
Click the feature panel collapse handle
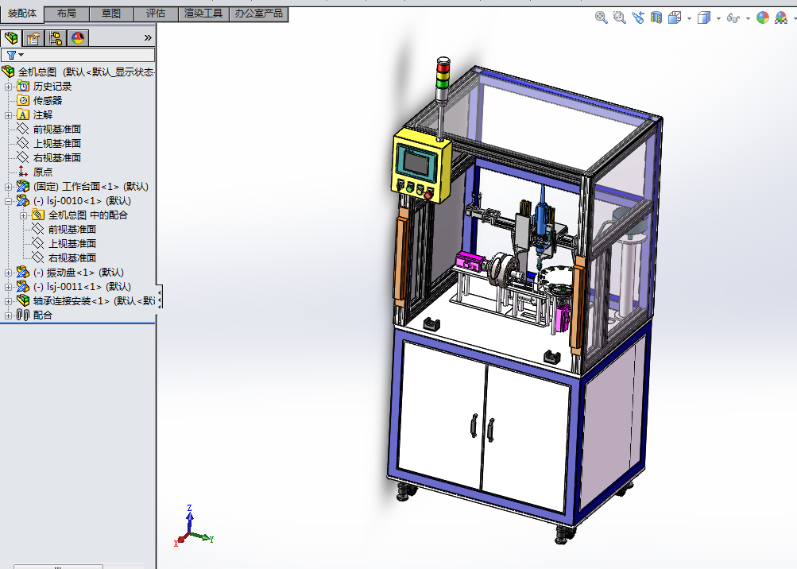[159, 297]
